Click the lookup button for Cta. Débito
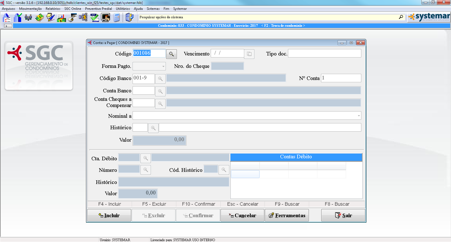The height and width of the screenshot is (242, 451). click(146, 158)
